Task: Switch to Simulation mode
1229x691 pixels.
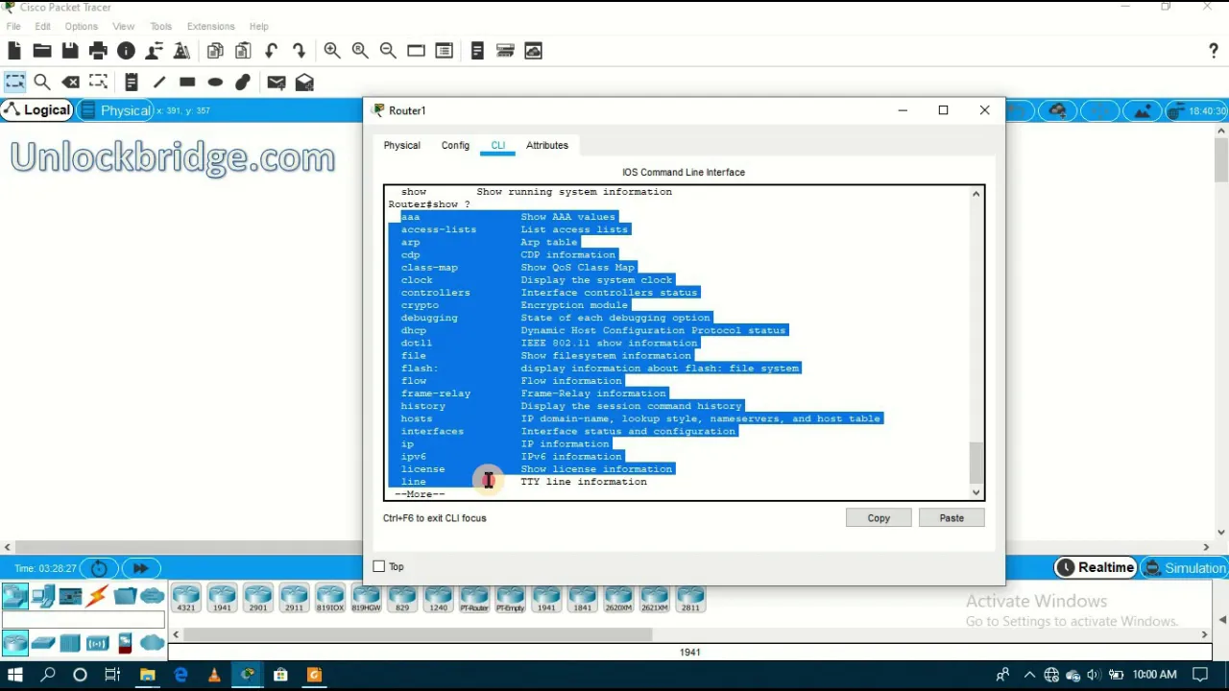Action: point(1185,568)
